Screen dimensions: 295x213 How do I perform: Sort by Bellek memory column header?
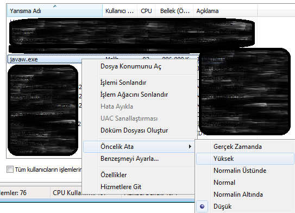click(x=174, y=11)
